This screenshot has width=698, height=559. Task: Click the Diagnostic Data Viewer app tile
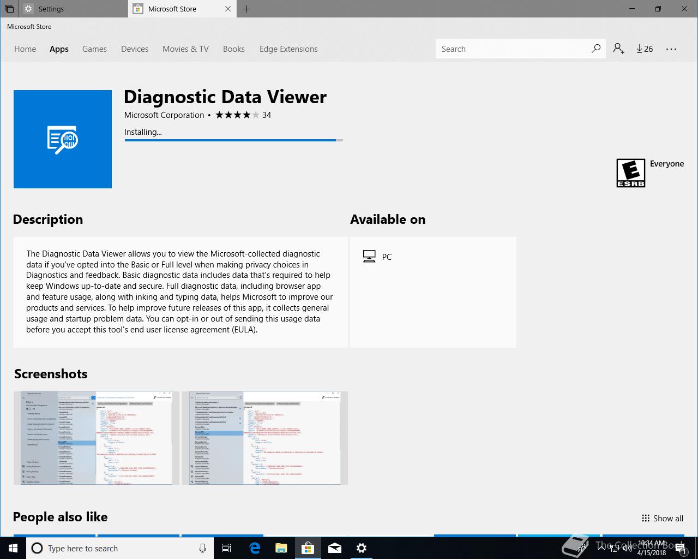pyautogui.click(x=63, y=139)
